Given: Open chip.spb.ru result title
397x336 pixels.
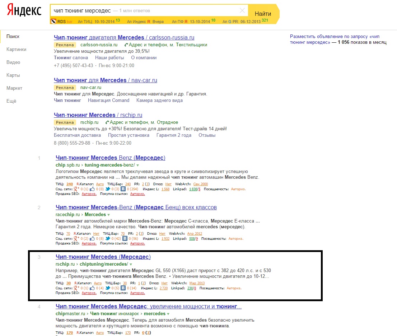Looking at the screenshot, I should coord(111,158).
